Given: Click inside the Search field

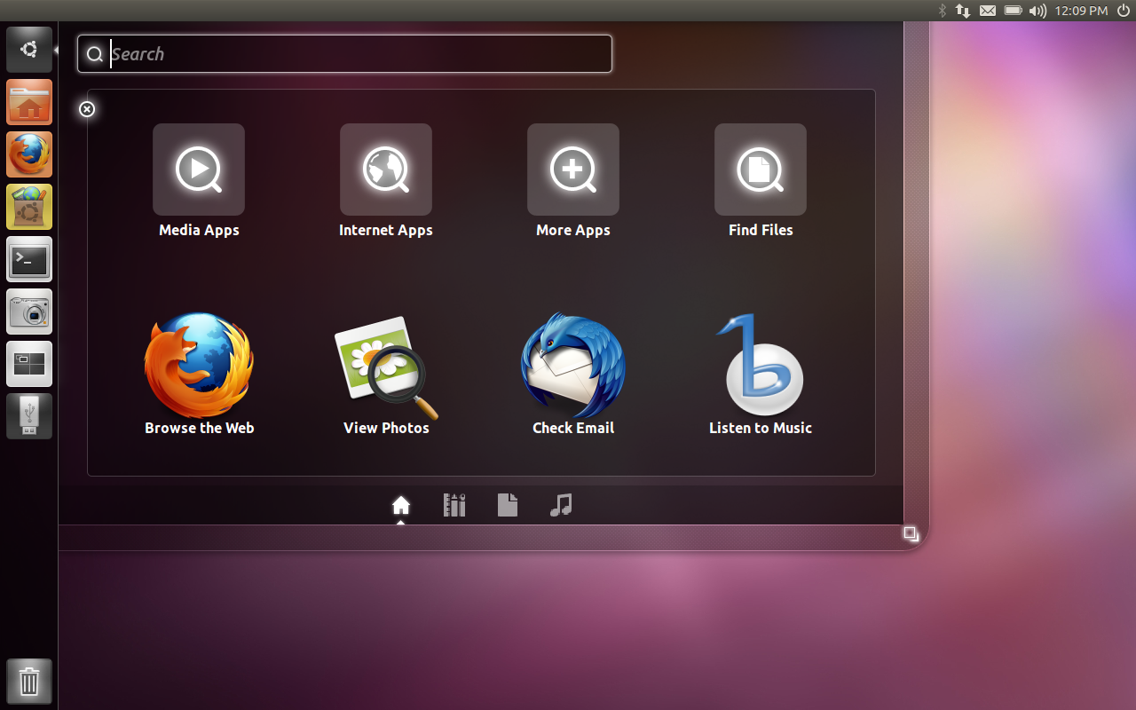Looking at the screenshot, I should (x=344, y=53).
